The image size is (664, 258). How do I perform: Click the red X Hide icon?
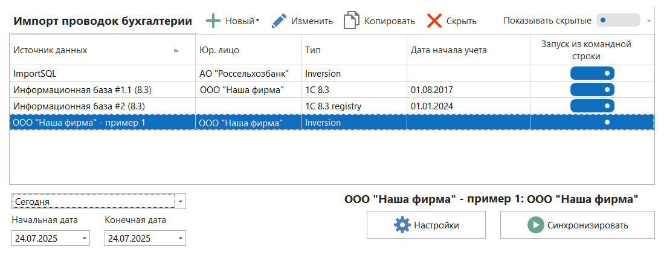point(434,21)
